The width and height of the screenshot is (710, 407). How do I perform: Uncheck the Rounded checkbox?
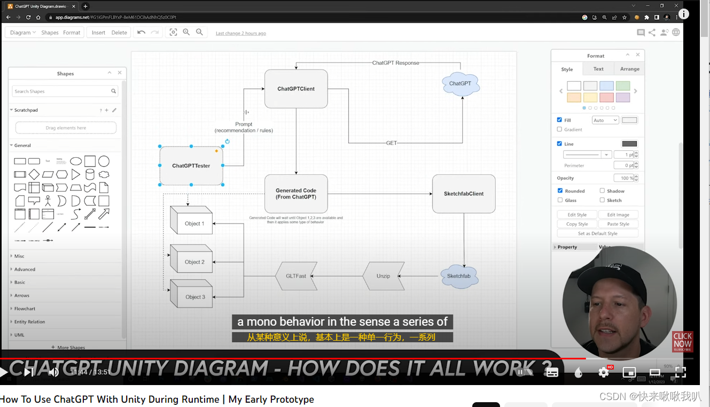[x=560, y=190]
